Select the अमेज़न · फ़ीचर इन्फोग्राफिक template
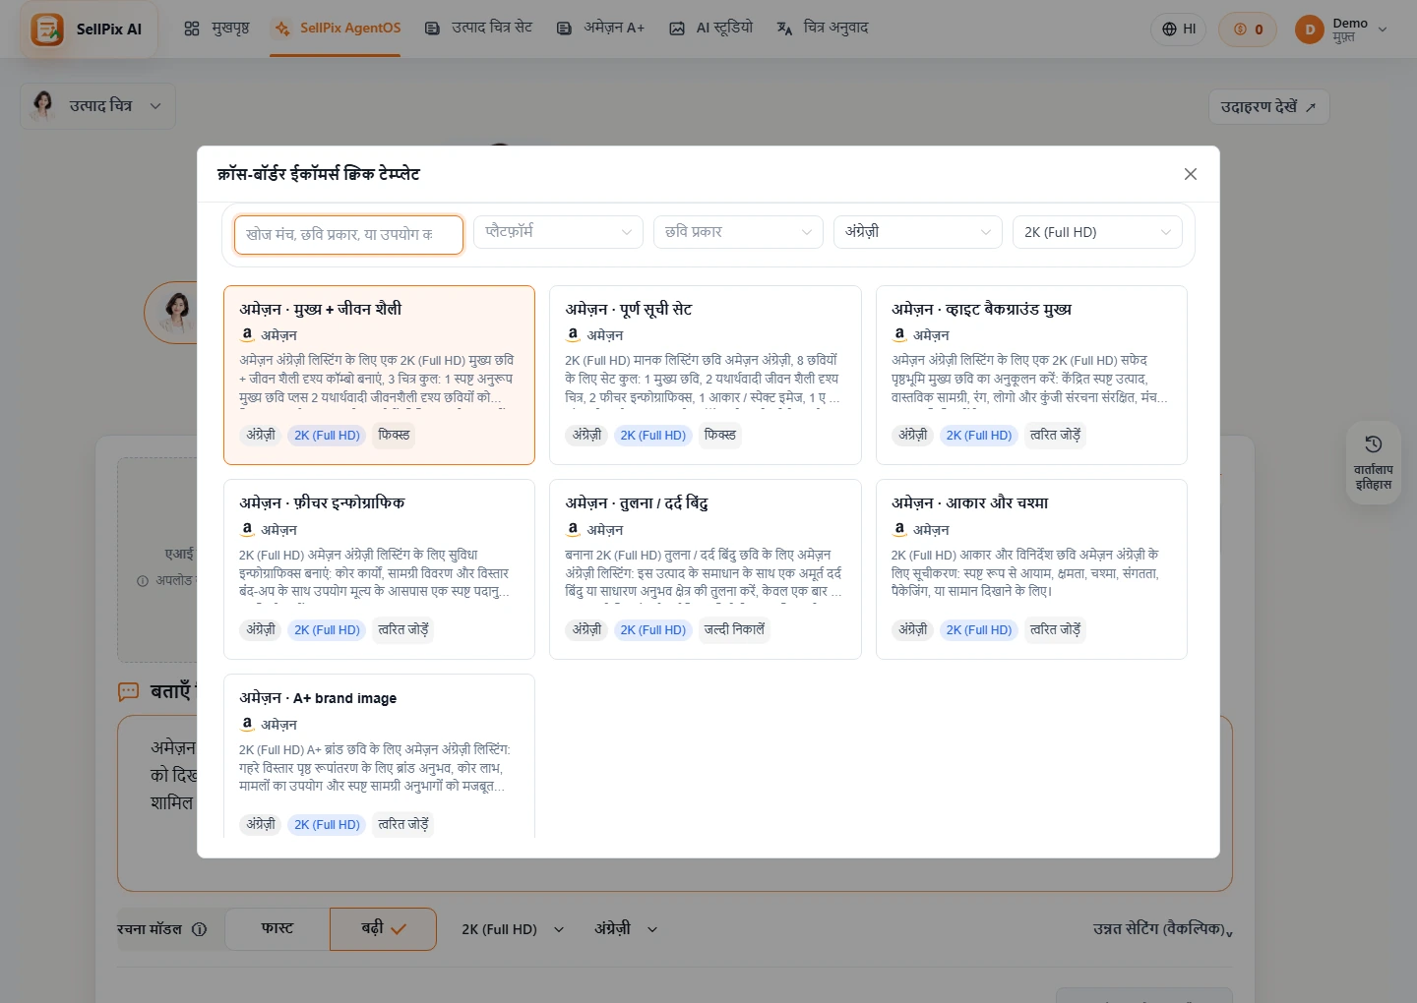 [379, 569]
